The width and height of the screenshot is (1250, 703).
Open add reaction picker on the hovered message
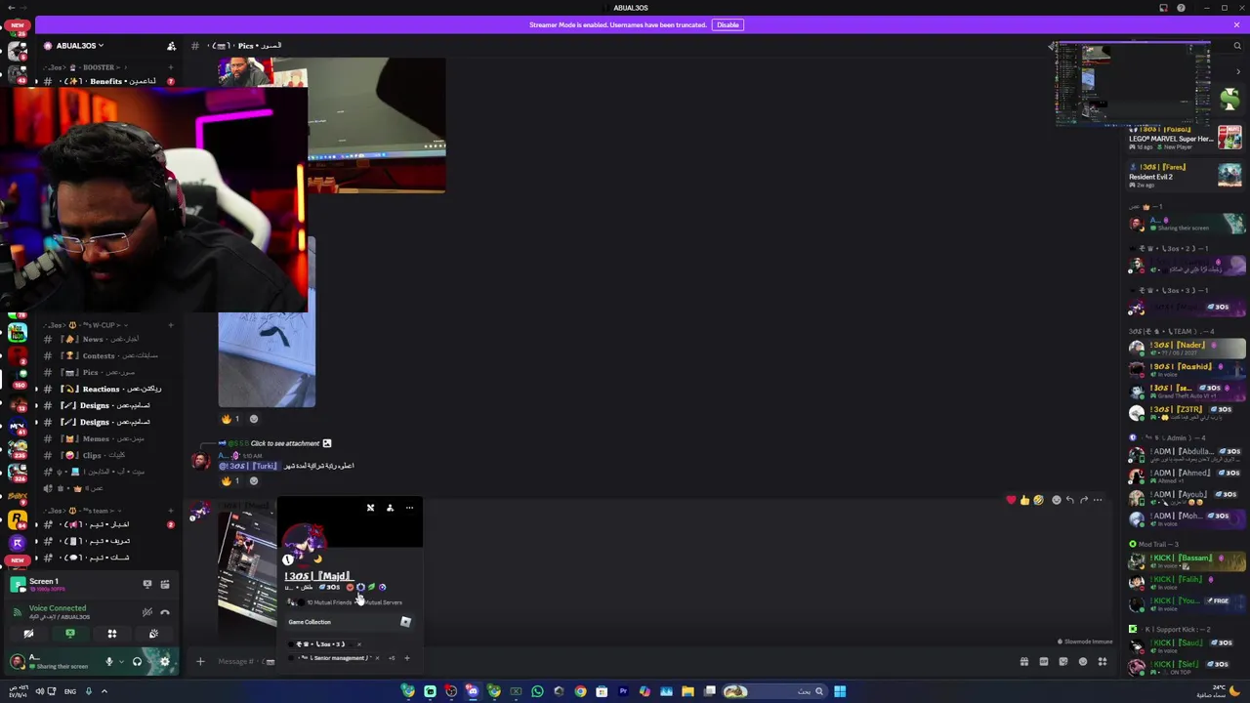coord(1056,500)
